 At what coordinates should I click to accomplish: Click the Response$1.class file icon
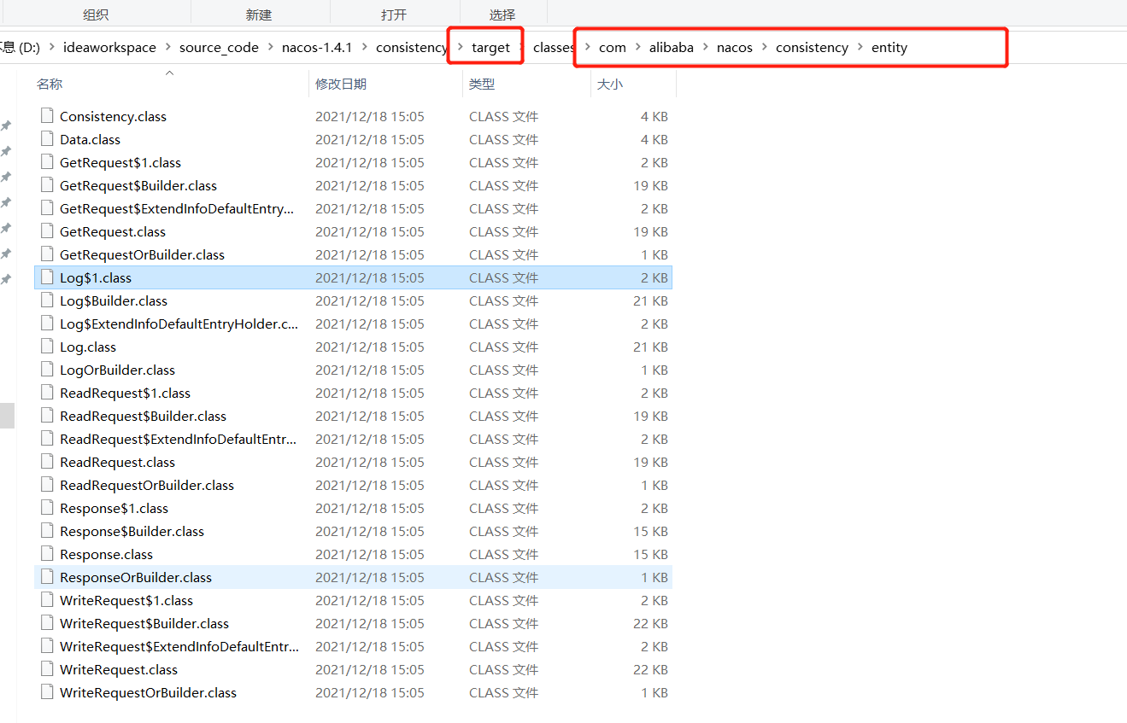(47, 508)
